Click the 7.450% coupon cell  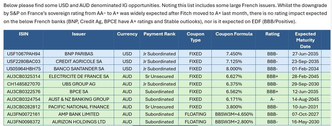pos(234,54)
